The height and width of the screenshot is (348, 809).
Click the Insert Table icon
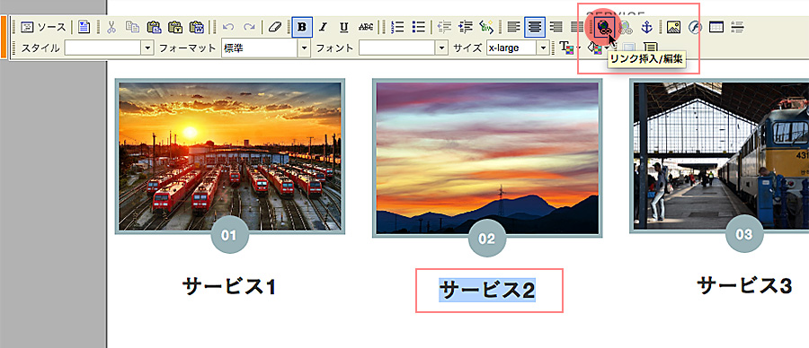716,27
